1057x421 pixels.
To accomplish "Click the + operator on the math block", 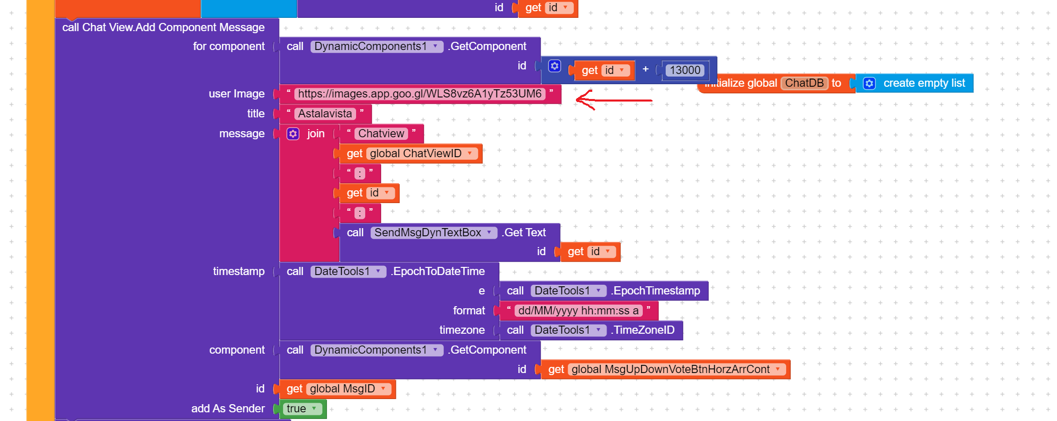I will (x=645, y=69).
